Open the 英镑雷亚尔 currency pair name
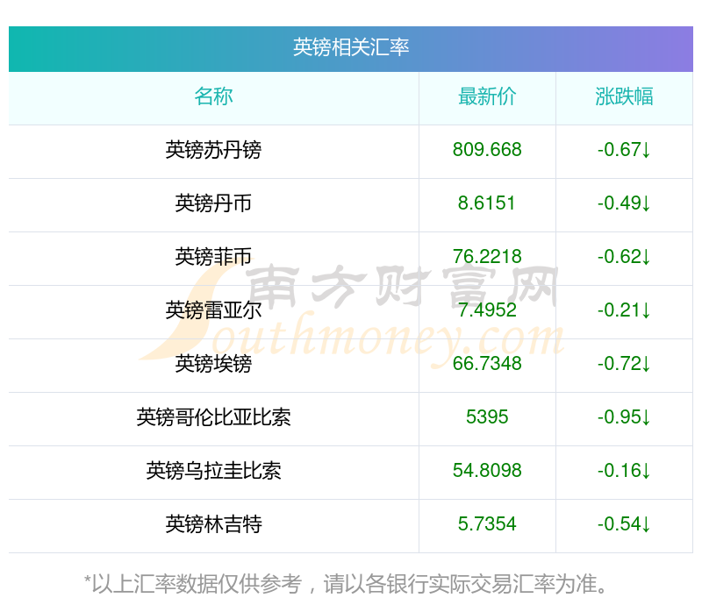This screenshot has width=702, height=612. tap(213, 310)
